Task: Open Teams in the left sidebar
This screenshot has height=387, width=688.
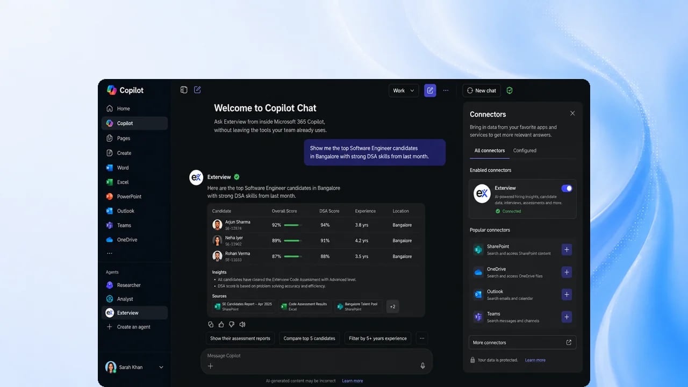Action: tap(134, 226)
